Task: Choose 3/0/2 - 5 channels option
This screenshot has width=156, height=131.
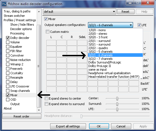Action: point(115,52)
